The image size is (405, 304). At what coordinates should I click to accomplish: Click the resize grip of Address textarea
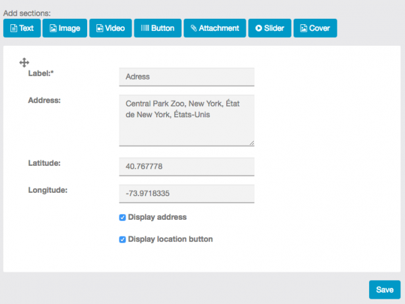click(251, 143)
